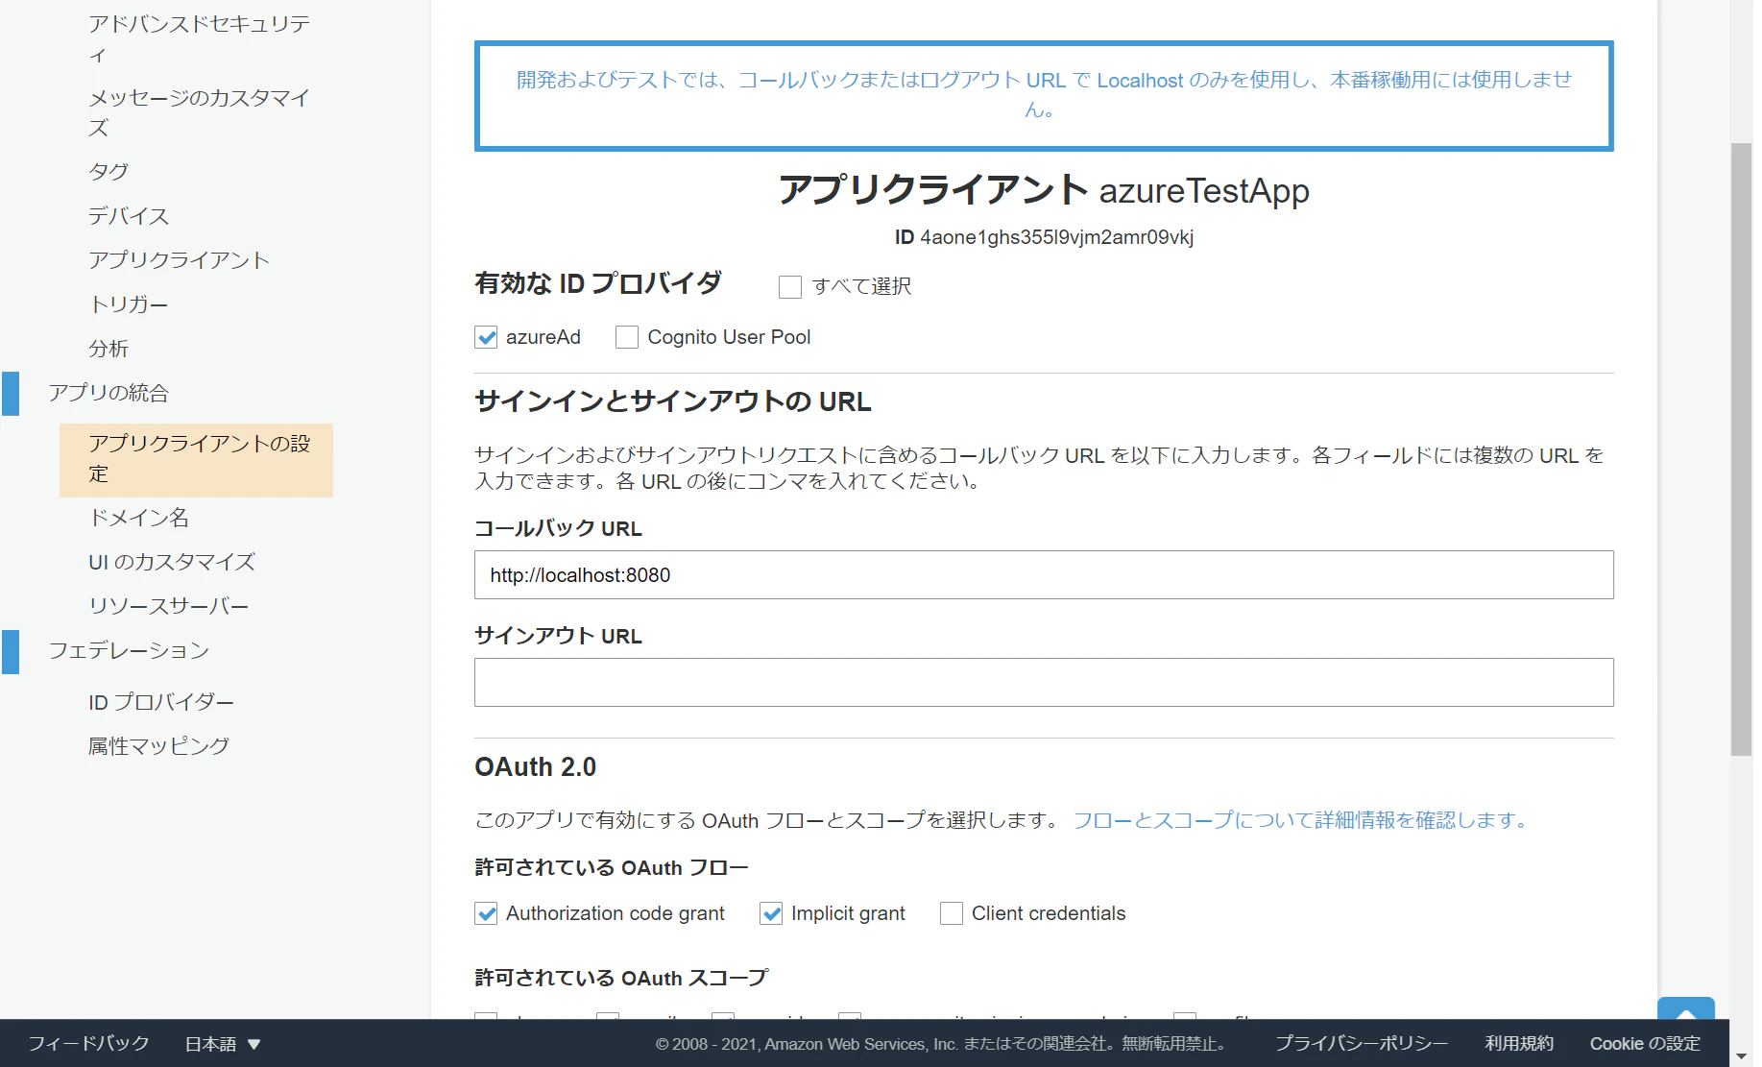Click the フローとスコープ details link
Image resolution: width=1762 pixels, height=1067 pixels.
pos(1300,820)
